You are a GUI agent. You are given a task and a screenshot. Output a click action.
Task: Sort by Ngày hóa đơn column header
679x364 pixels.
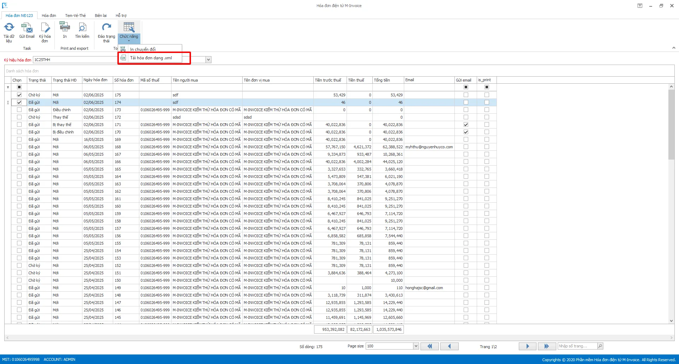97,80
